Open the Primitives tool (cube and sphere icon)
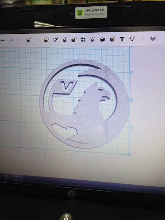This screenshot has height=220, width=165. pos(46,40)
